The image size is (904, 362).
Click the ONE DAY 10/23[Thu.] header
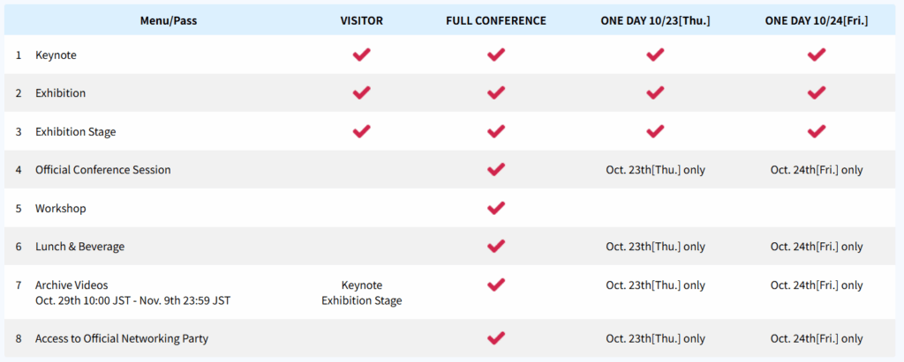pyautogui.click(x=654, y=21)
